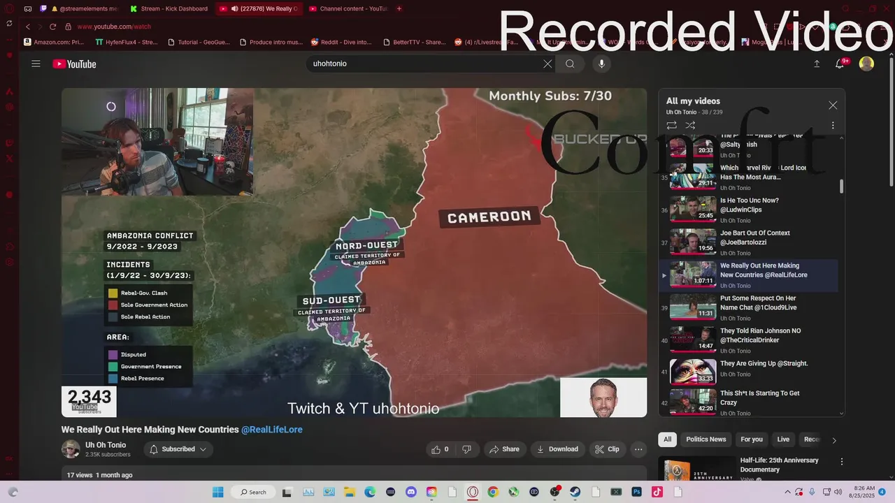Image resolution: width=895 pixels, height=503 pixels.
Task: Open Photoshop from the taskbar
Action: point(637,492)
